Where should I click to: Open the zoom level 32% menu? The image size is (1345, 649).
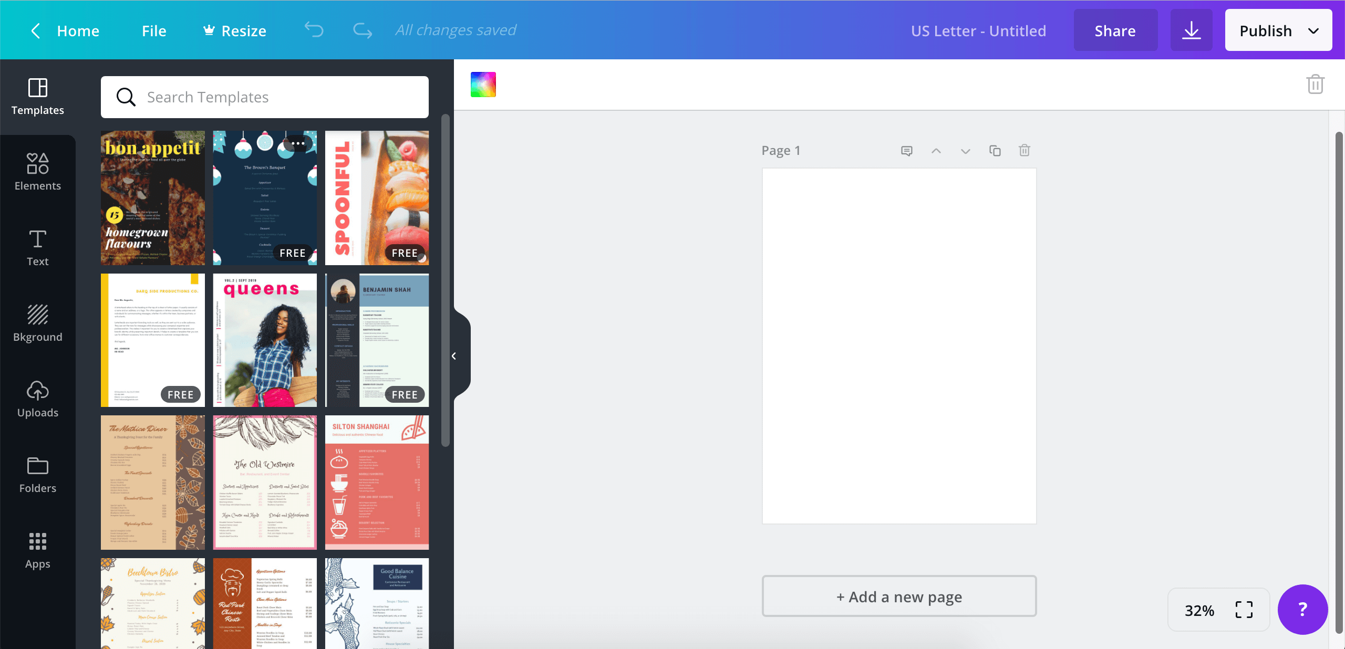[1199, 610]
